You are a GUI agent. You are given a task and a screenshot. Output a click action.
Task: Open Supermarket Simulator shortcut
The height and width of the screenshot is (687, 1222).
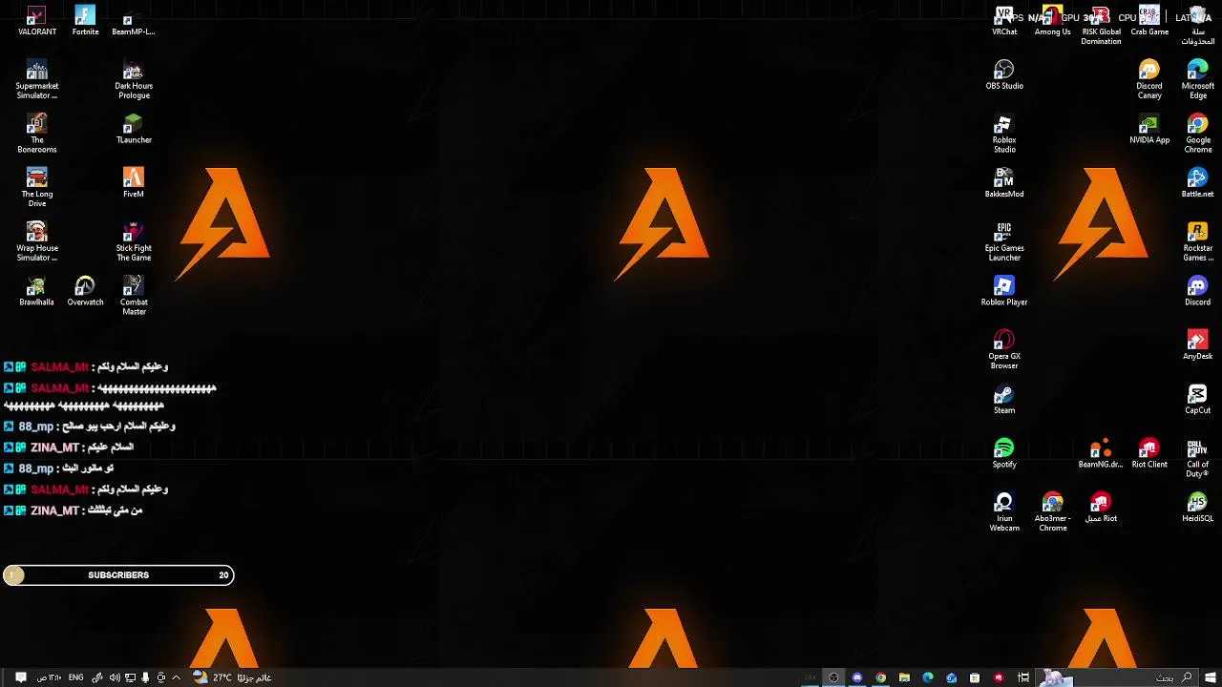tap(36, 80)
